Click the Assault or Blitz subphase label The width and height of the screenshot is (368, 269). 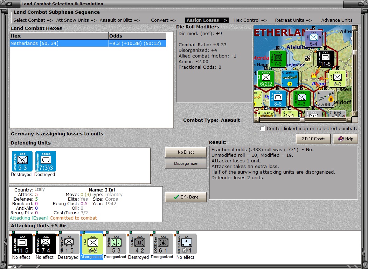(x=120, y=20)
